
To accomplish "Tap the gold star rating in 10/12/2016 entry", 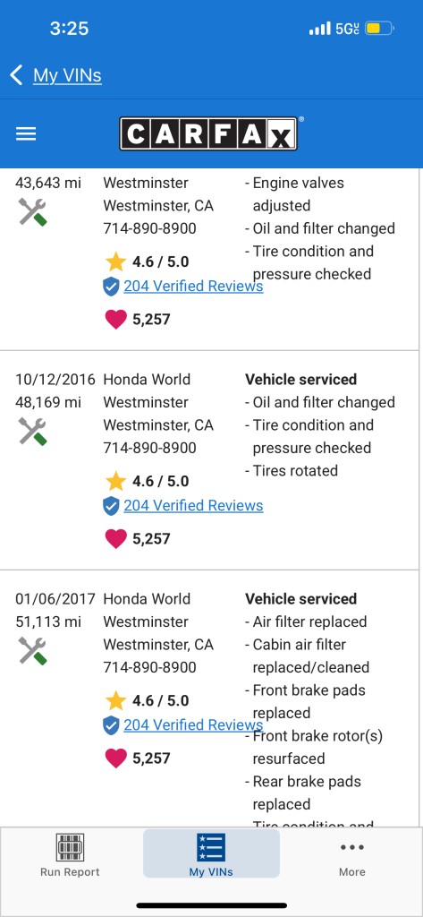I will click(115, 481).
